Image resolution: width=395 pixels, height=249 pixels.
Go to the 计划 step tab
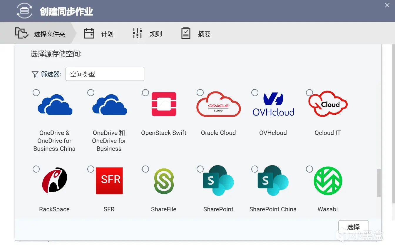[99, 34]
